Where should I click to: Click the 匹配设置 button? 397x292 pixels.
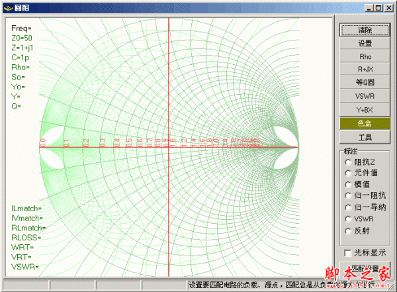pyautogui.click(x=365, y=269)
